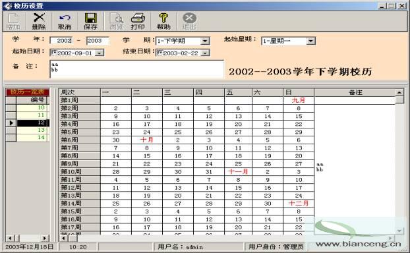Click the 增加 (Add) toolbar icon

13,18
